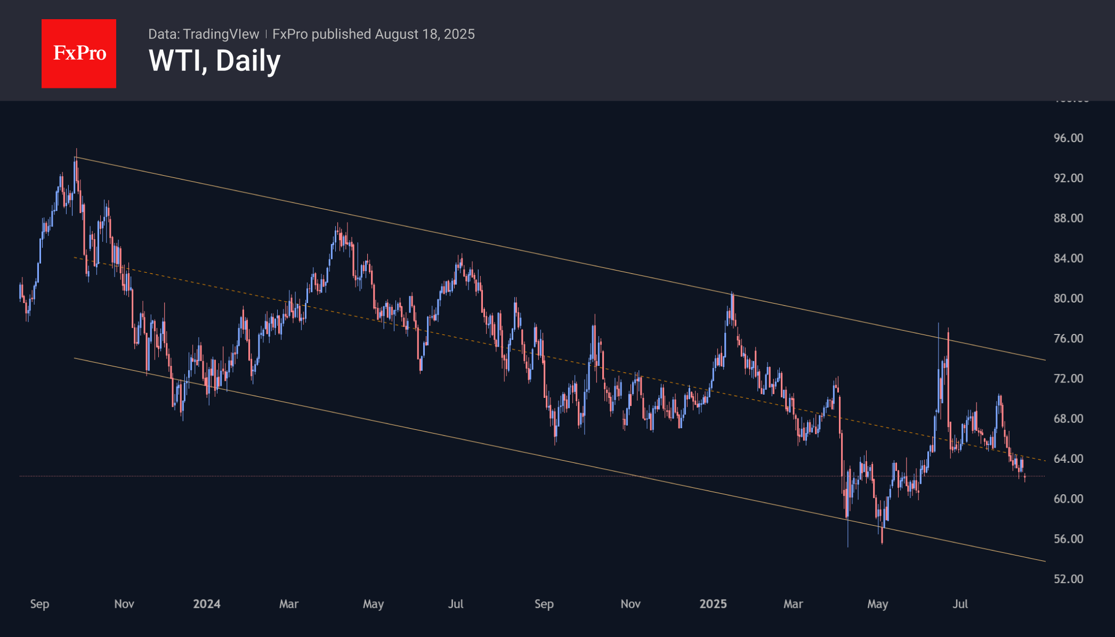Image resolution: width=1115 pixels, height=637 pixels.
Task: Click the Mar label just after 2024
Action: click(x=289, y=604)
